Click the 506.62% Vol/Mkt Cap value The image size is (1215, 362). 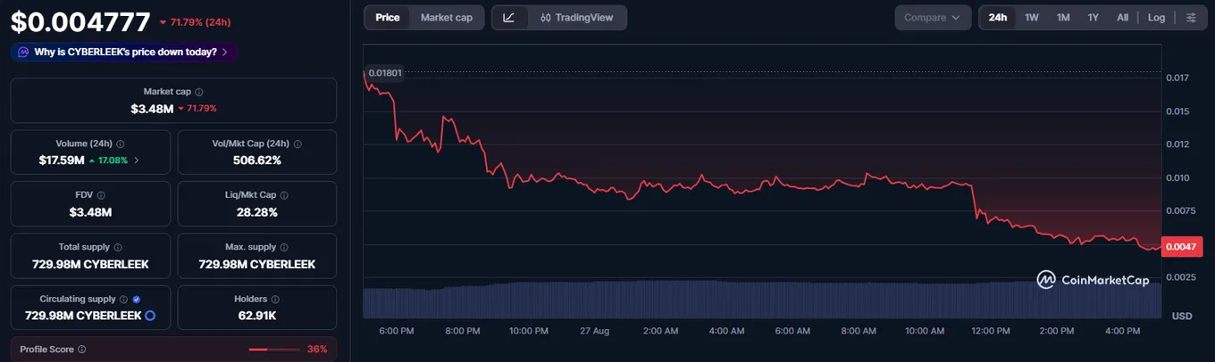(x=259, y=160)
